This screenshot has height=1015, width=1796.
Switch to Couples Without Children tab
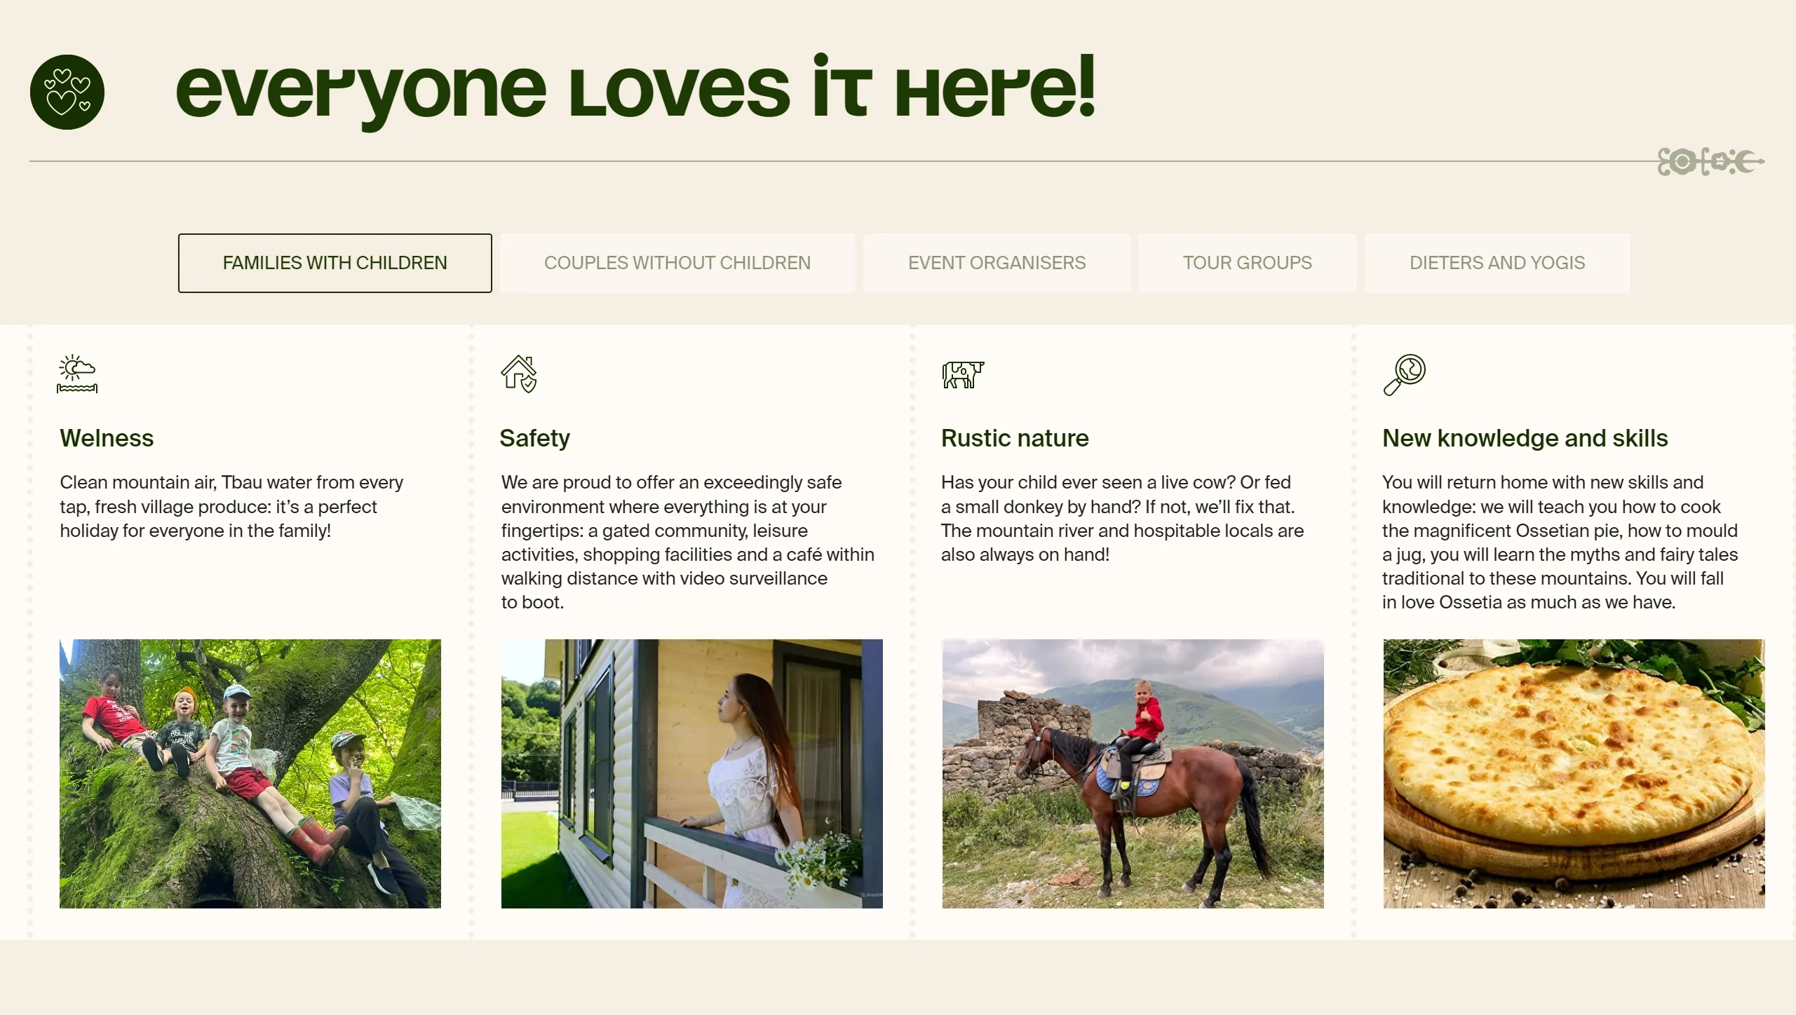pyautogui.click(x=677, y=263)
